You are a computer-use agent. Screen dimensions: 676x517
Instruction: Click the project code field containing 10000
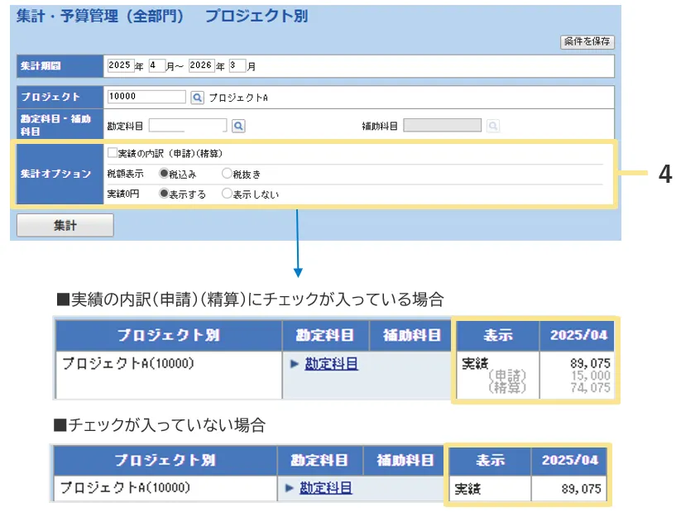(146, 97)
